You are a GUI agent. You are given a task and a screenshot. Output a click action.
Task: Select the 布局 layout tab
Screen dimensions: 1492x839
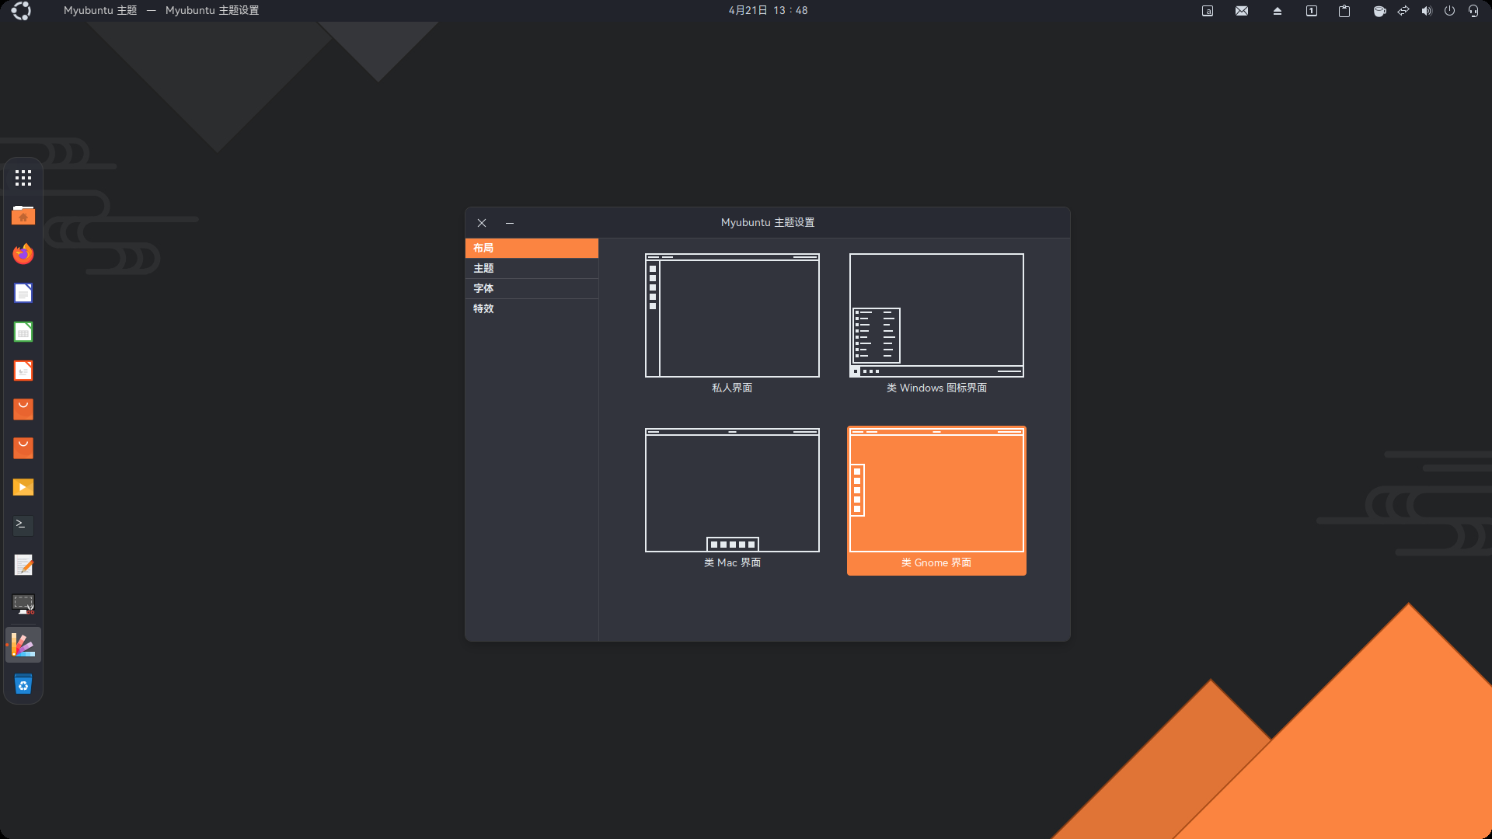[x=532, y=248]
